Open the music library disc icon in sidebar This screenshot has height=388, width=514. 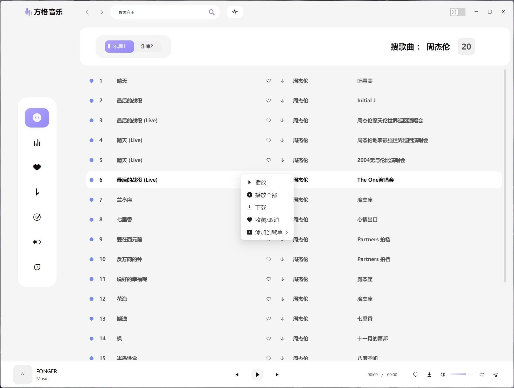pyautogui.click(x=37, y=118)
